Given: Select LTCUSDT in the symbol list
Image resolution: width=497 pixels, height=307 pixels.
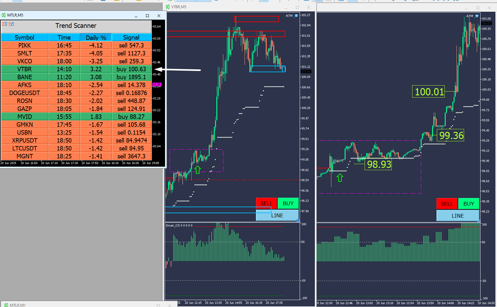Looking at the screenshot, I should tap(25, 148).
